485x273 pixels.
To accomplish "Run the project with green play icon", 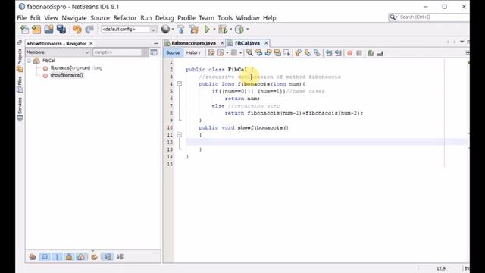I will tap(207, 30).
